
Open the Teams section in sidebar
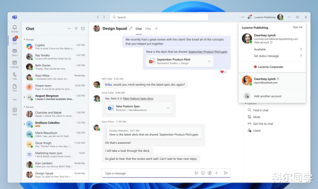pos(15,52)
